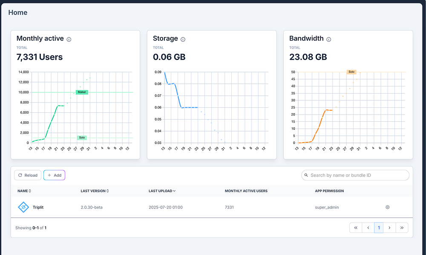The image size is (426, 255).
Task: Click the Monthly active info icon
Action: (x=69, y=39)
